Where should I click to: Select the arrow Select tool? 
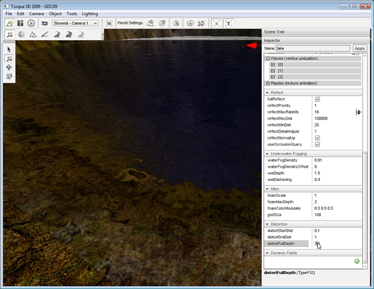pos(9,50)
